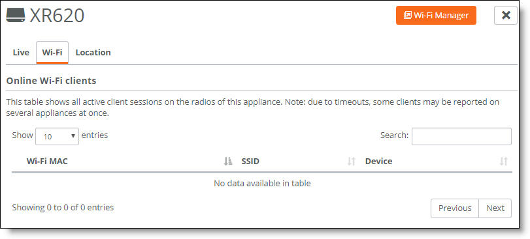This screenshot has width=530, height=239.
Task: Close the XR620 dialog with X
Action: click(506, 15)
